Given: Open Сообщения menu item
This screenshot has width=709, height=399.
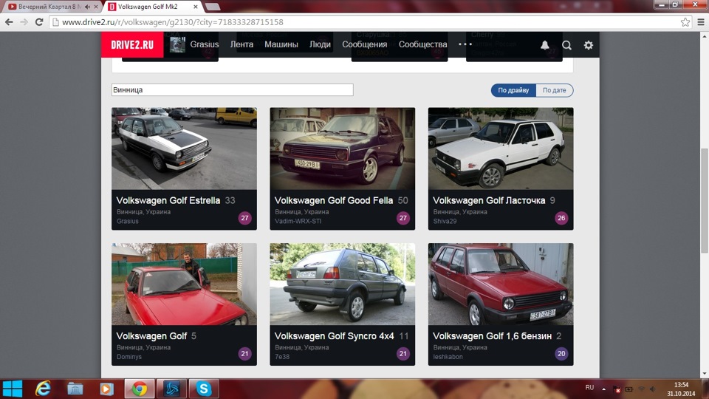Looking at the screenshot, I should click(364, 44).
